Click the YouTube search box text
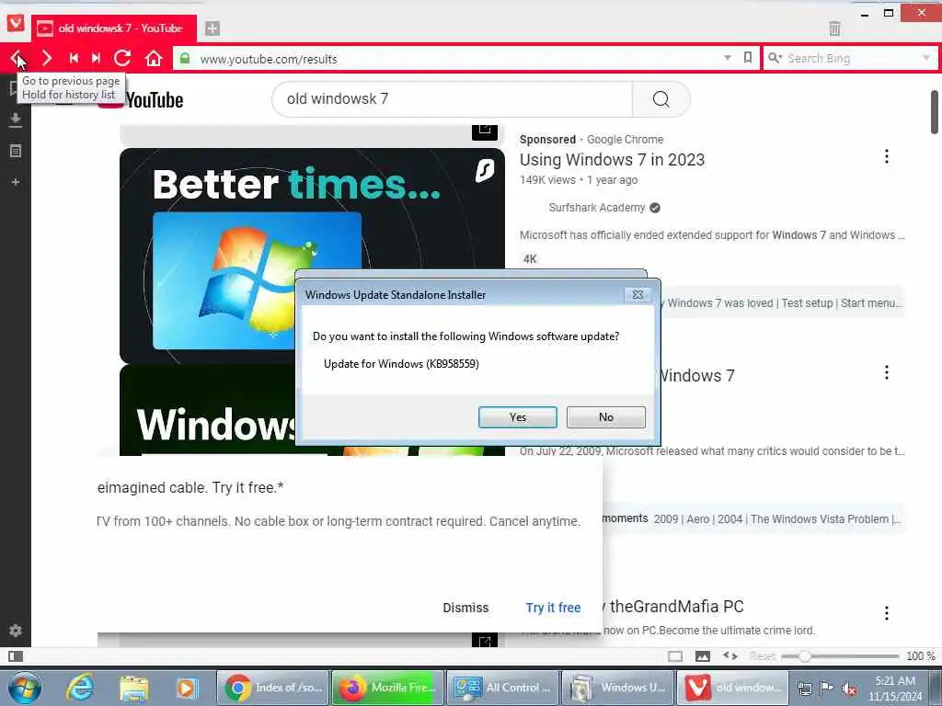This screenshot has width=942, height=706. pos(452,99)
